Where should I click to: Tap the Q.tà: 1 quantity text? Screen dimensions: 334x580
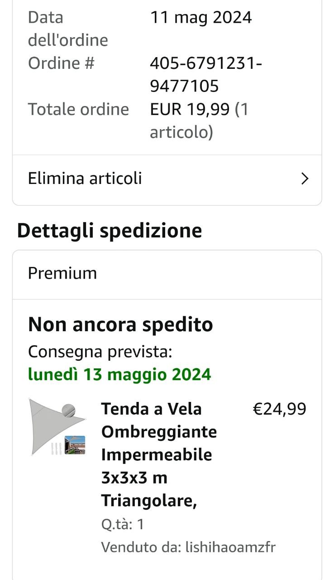123,524
